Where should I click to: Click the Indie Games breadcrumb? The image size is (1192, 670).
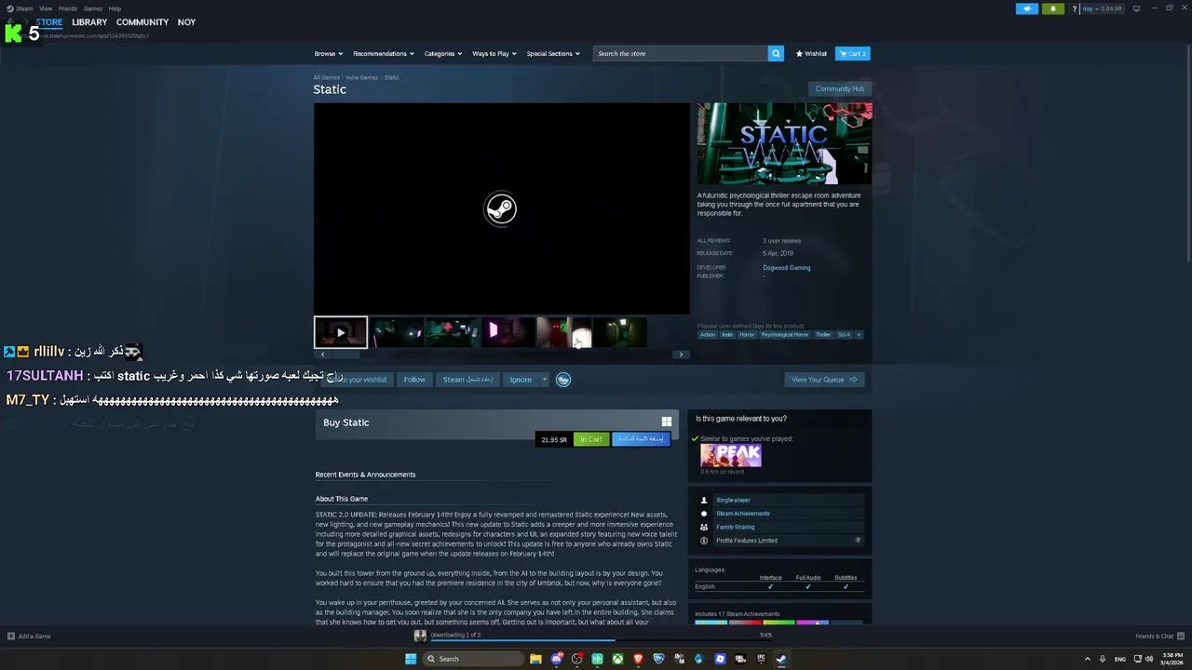pyautogui.click(x=362, y=77)
